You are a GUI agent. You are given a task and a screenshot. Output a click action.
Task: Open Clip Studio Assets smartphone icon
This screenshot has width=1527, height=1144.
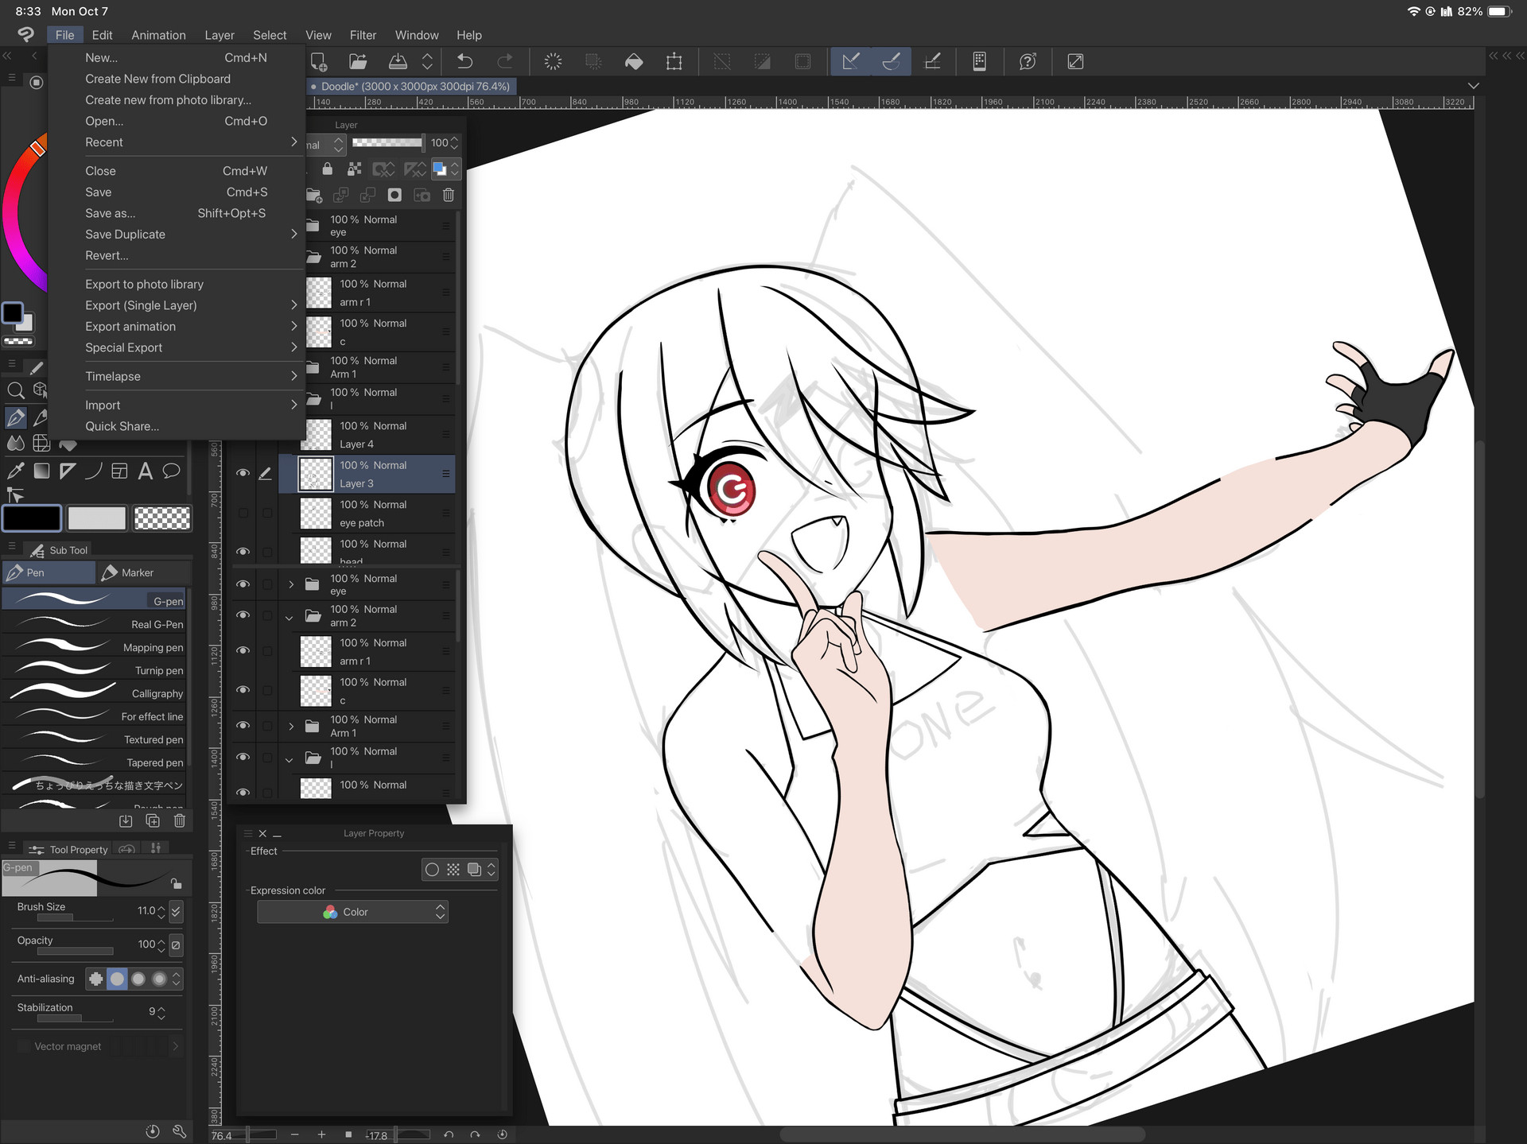(980, 61)
